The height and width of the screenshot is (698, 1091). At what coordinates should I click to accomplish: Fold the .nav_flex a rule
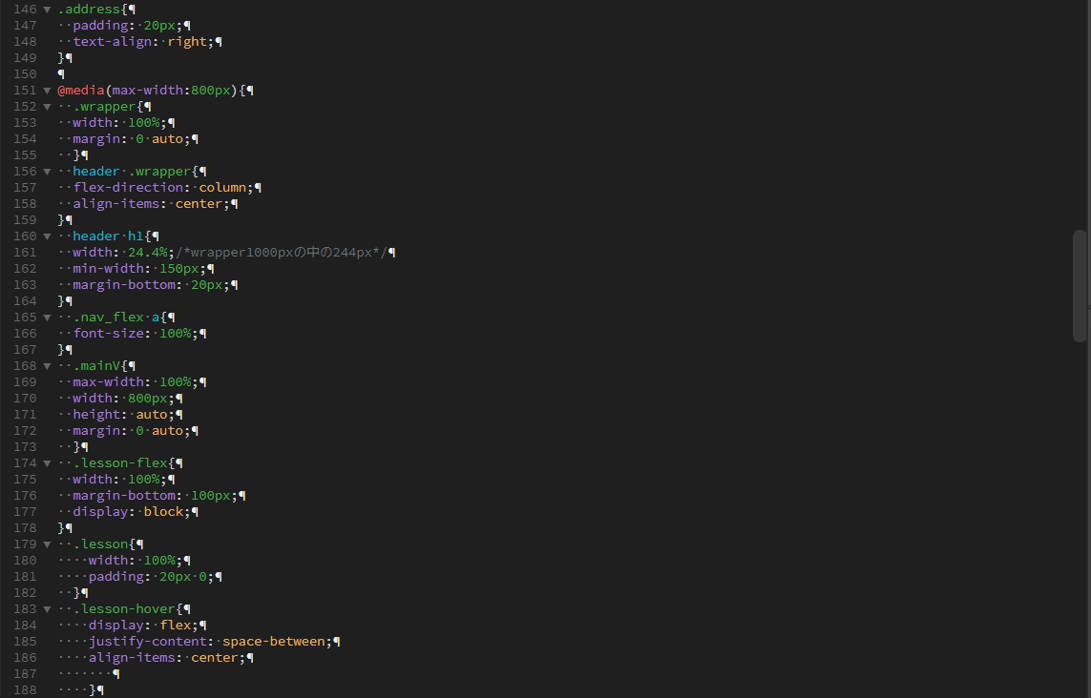[47, 318]
